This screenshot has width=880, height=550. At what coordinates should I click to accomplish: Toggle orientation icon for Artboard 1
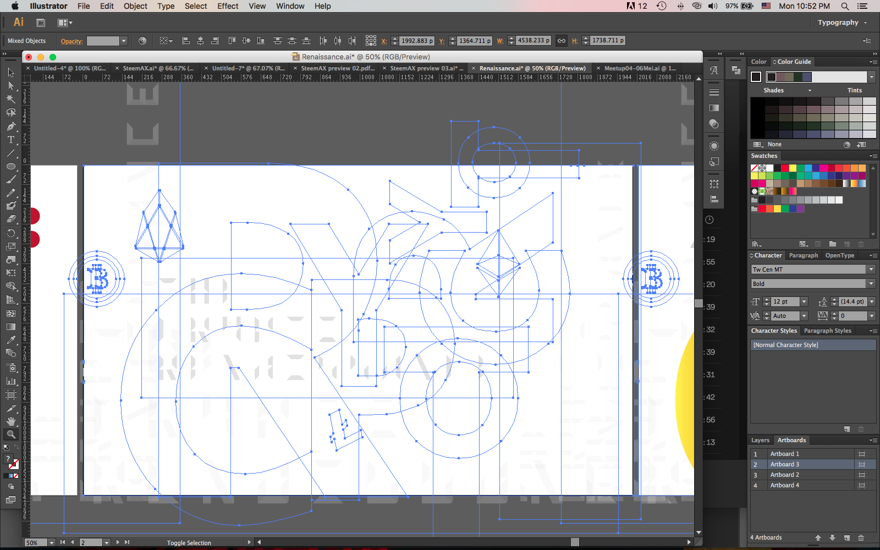861,454
